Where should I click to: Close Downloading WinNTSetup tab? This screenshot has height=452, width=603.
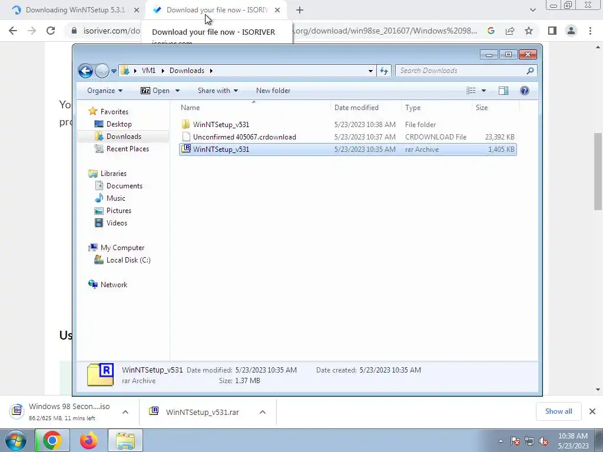tap(137, 10)
